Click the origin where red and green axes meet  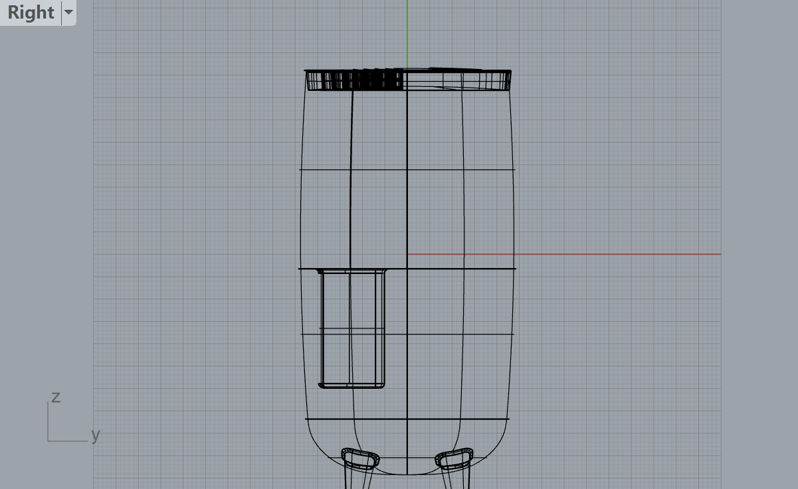[x=407, y=254]
